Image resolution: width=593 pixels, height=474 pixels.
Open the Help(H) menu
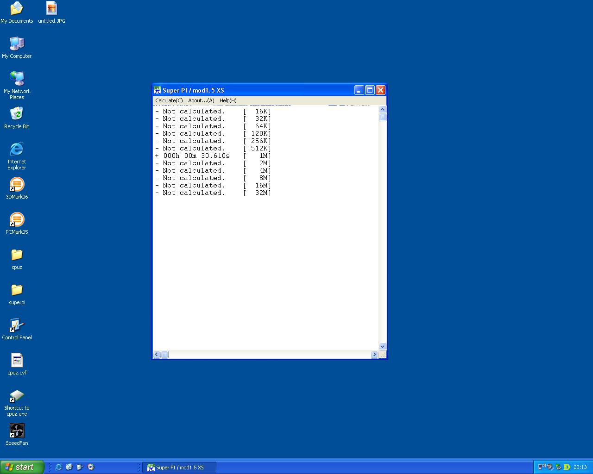(228, 100)
